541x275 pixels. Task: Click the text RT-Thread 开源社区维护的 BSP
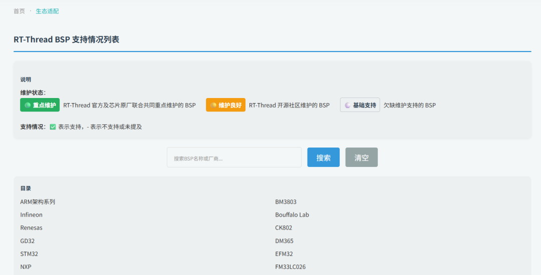289,105
